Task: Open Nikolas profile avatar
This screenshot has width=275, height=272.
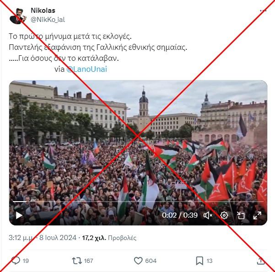Action: pos(18,16)
